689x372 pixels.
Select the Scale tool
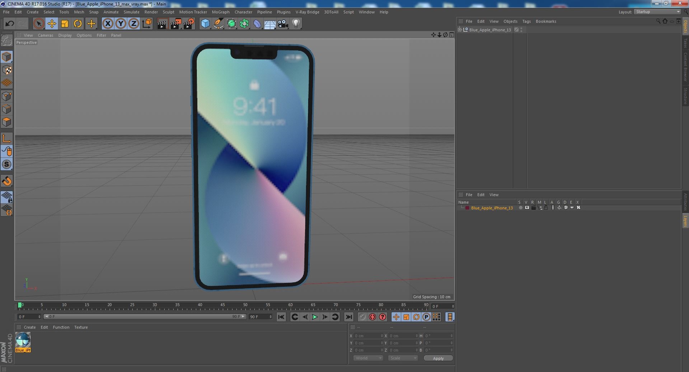tap(65, 24)
